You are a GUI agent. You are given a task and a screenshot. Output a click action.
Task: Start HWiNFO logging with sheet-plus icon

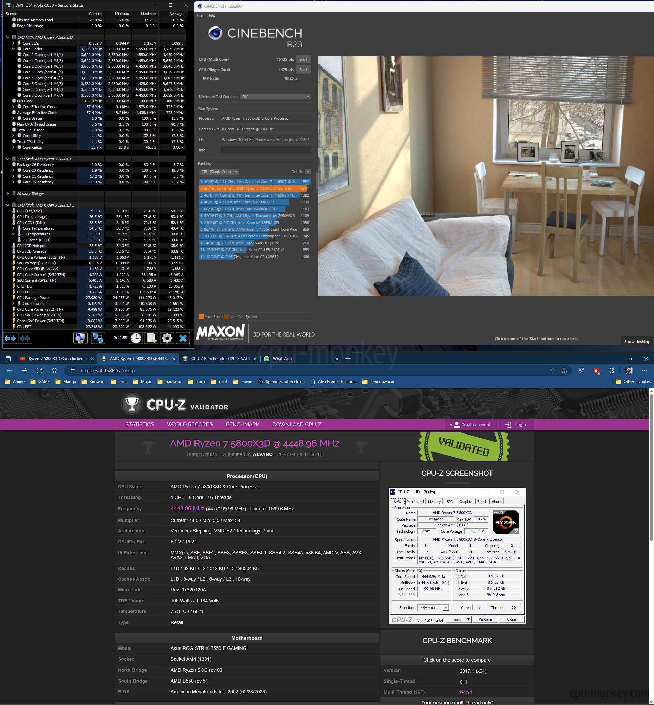(152, 338)
